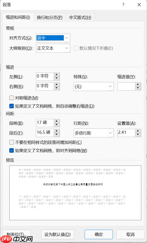The width and height of the screenshot is (147, 243).
Task: Enable the 对称缩进 checkbox
Action: (12, 98)
